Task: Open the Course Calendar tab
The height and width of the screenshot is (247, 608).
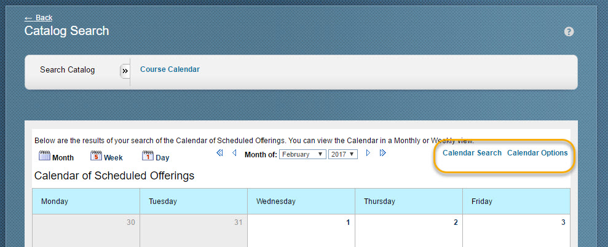Action: 170,69
